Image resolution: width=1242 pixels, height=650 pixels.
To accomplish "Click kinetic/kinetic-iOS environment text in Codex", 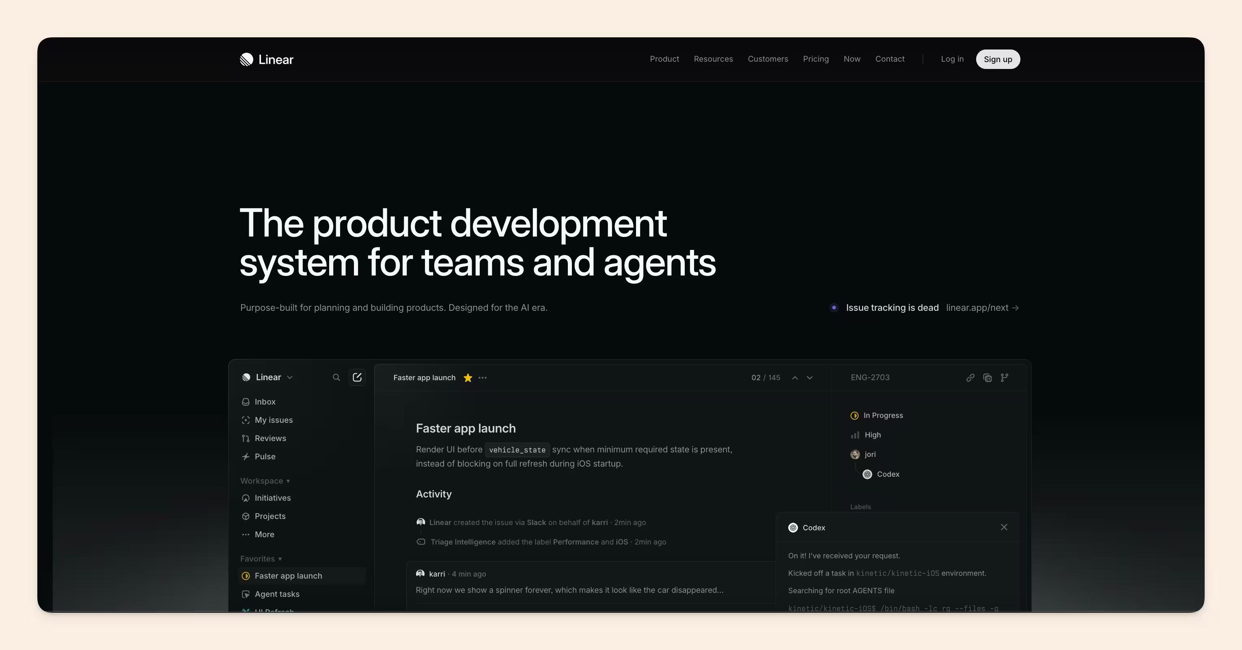I will coord(897,573).
